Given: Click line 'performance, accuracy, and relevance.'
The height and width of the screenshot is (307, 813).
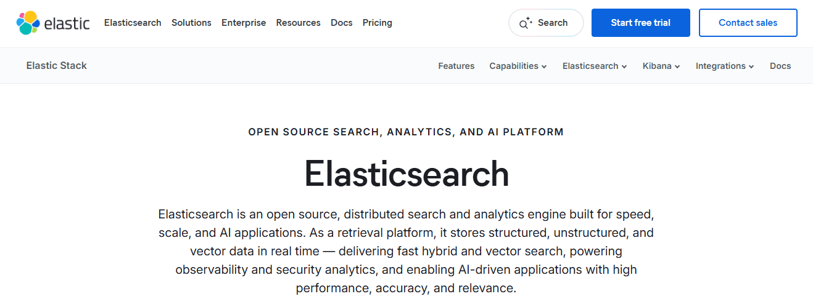Looking at the screenshot, I should pos(406,288).
